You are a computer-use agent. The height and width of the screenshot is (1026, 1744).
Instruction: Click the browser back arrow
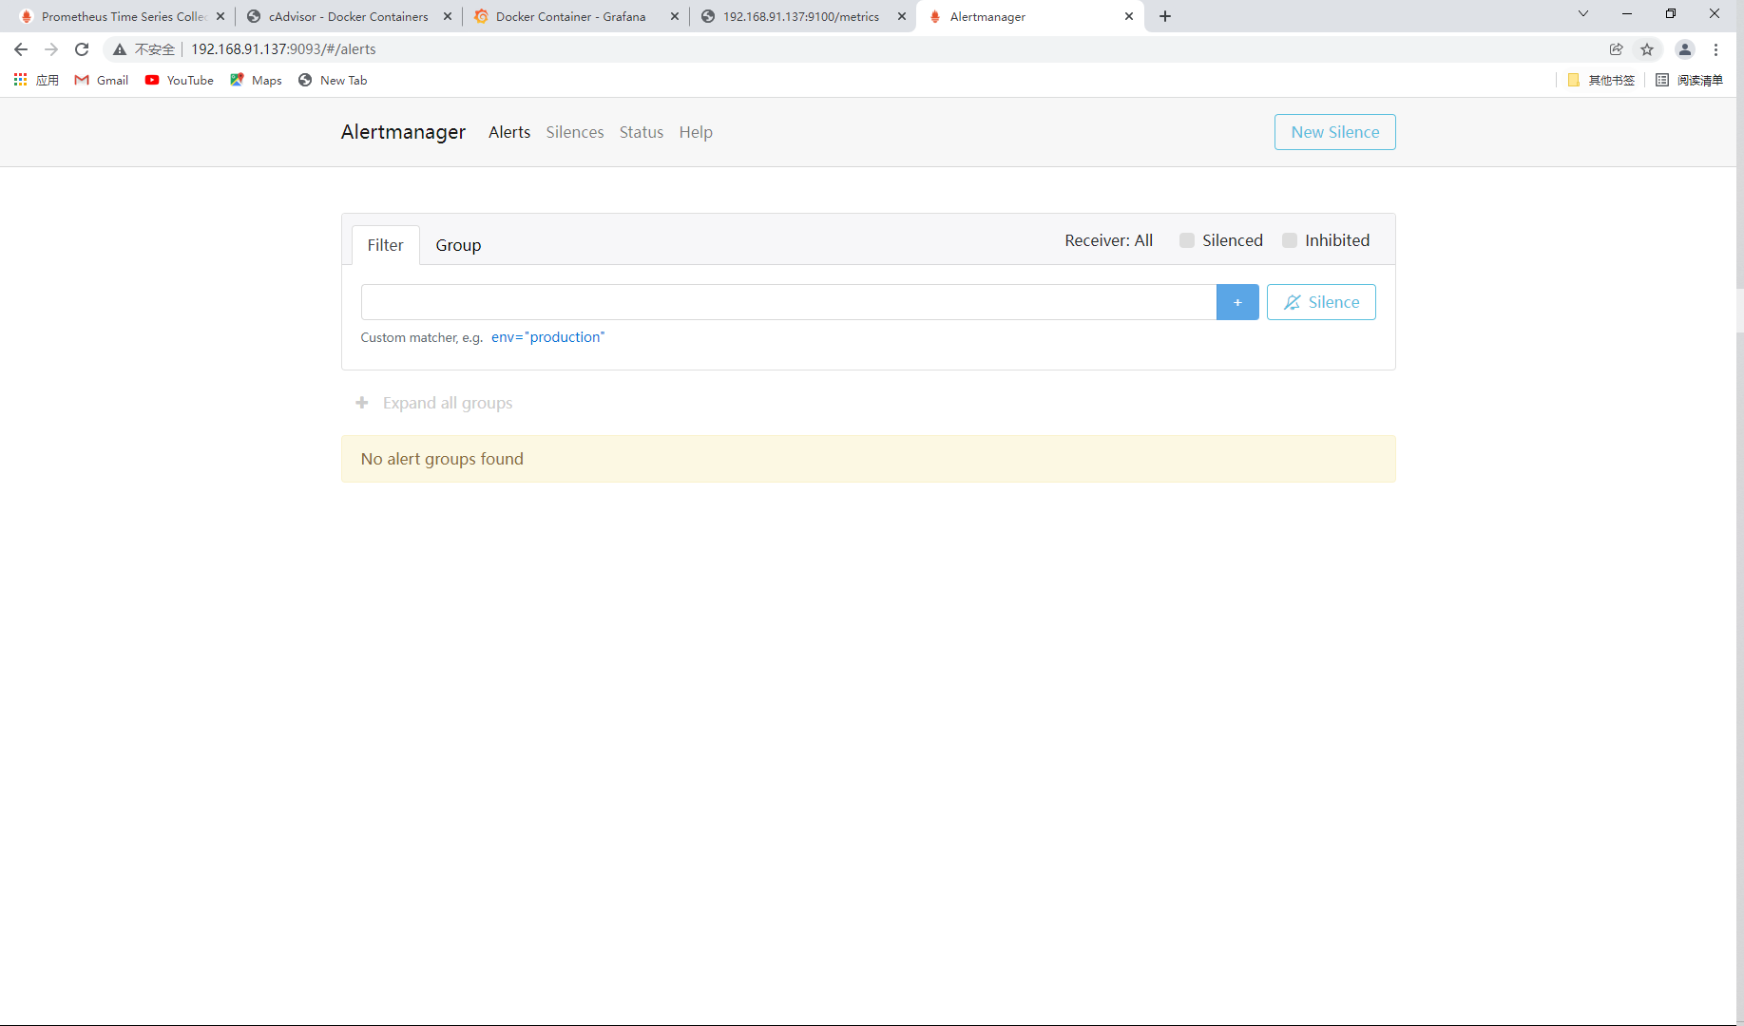(21, 49)
